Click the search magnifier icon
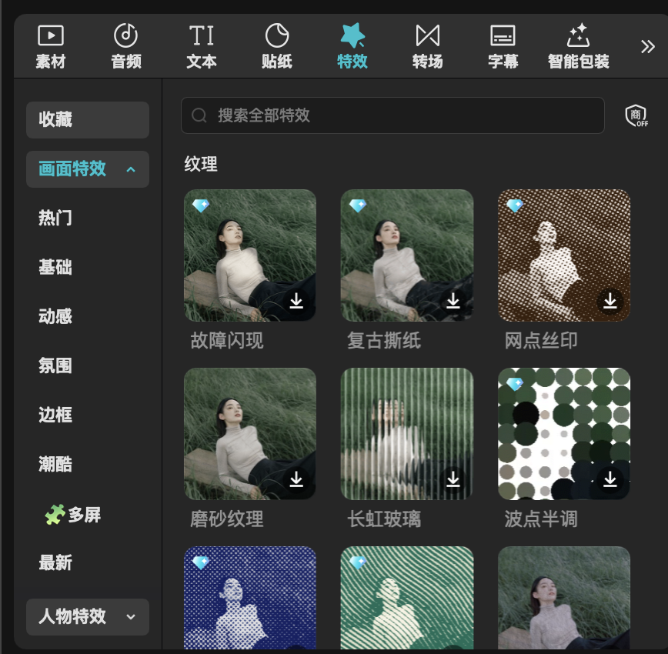 tap(199, 115)
